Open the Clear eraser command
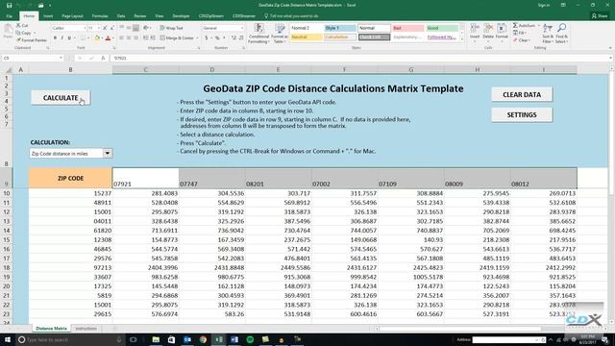Screen dimensions: 615x346 coord(522,40)
